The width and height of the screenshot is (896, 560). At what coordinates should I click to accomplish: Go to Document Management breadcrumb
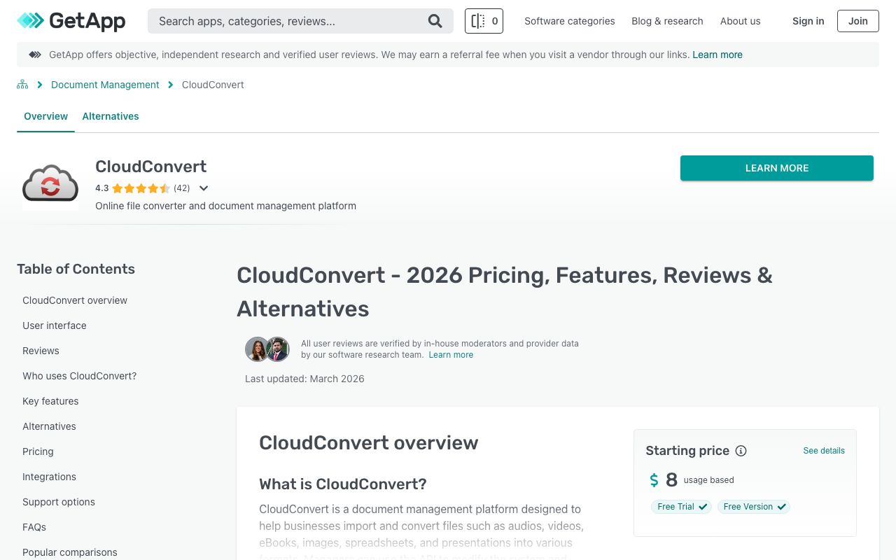click(105, 85)
